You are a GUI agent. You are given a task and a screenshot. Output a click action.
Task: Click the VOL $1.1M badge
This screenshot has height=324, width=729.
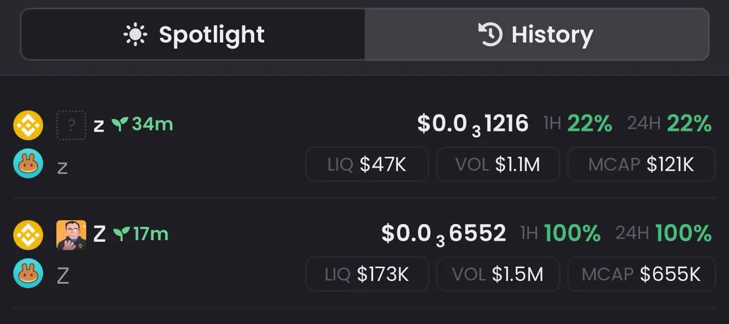(x=498, y=164)
